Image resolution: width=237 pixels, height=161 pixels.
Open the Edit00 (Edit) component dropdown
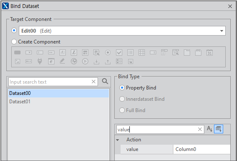click(x=122, y=31)
